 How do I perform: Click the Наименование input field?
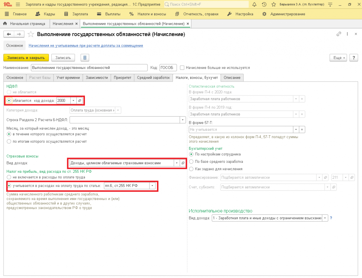89,67
